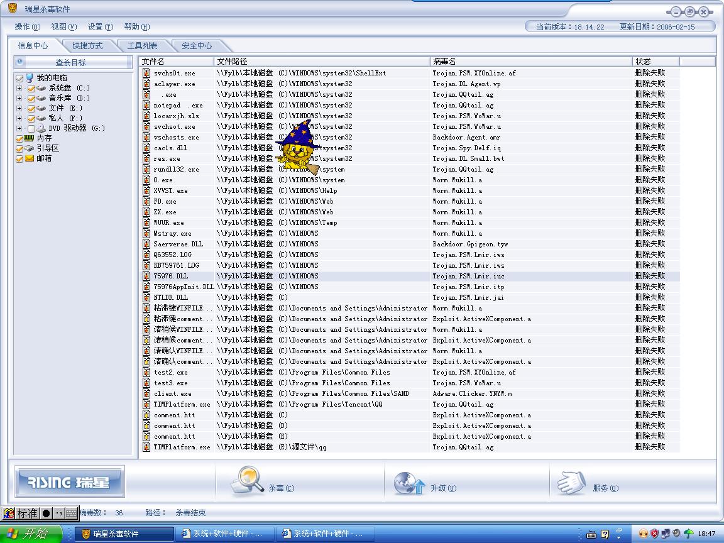The image size is (724, 543).
Task: Click the upgrade globe arrow icon
Action: tap(409, 483)
